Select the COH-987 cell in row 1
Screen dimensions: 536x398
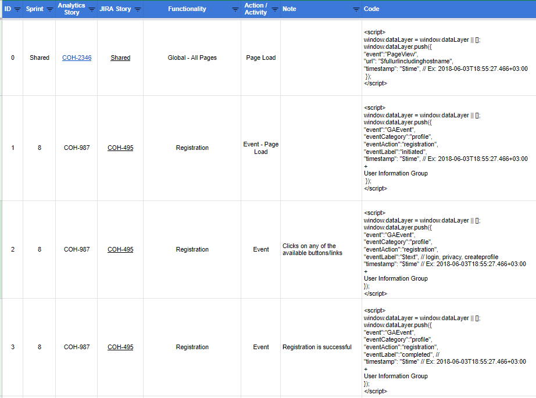coord(77,148)
